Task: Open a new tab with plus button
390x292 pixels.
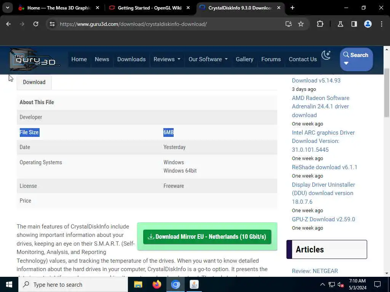Action: 292,8
